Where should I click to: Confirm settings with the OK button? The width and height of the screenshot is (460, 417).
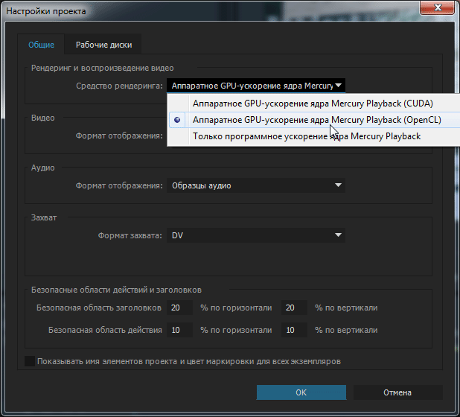point(301,392)
